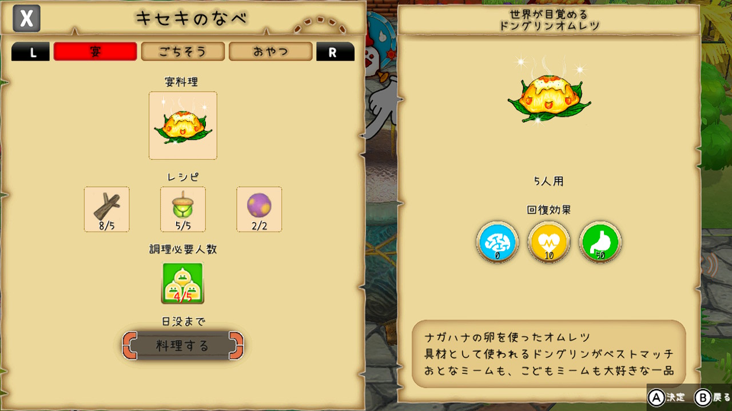The image size is (732, 411).
Task: Click the R shoulder button indicator
Action: pyautogui.click(x=335, y=52)
